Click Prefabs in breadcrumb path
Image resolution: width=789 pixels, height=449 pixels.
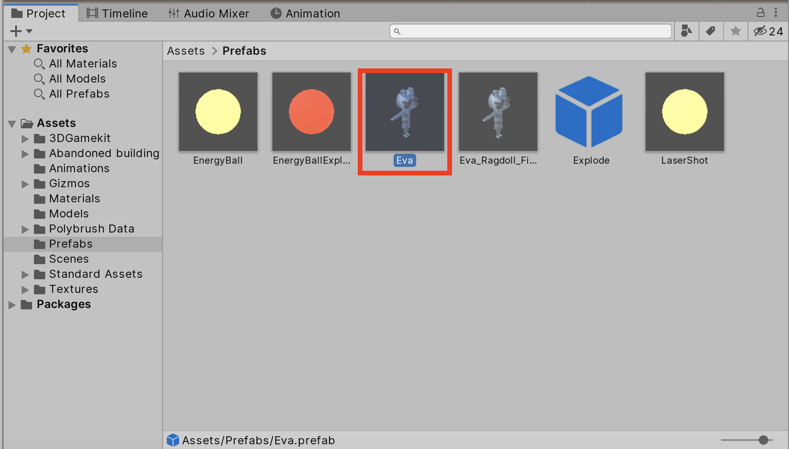244,51
